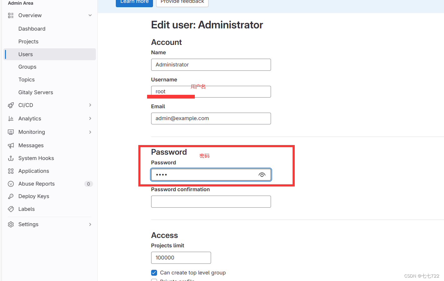Click the Password confirmation field
The image size is (444, 281).
[211, 201]
